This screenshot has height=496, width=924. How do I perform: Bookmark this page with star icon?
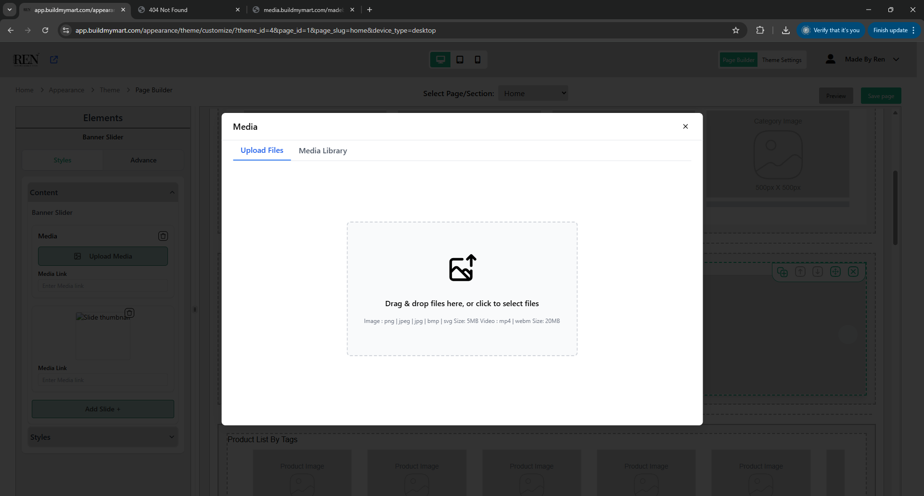735,30
